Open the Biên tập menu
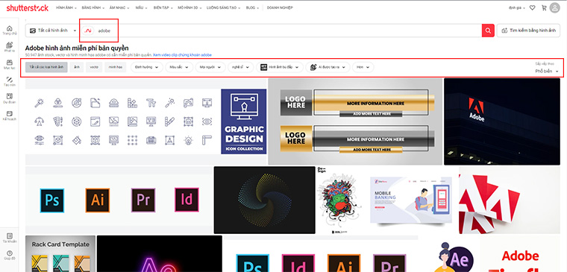The height and width of the screenshot is (272, 567). point(163,8)
